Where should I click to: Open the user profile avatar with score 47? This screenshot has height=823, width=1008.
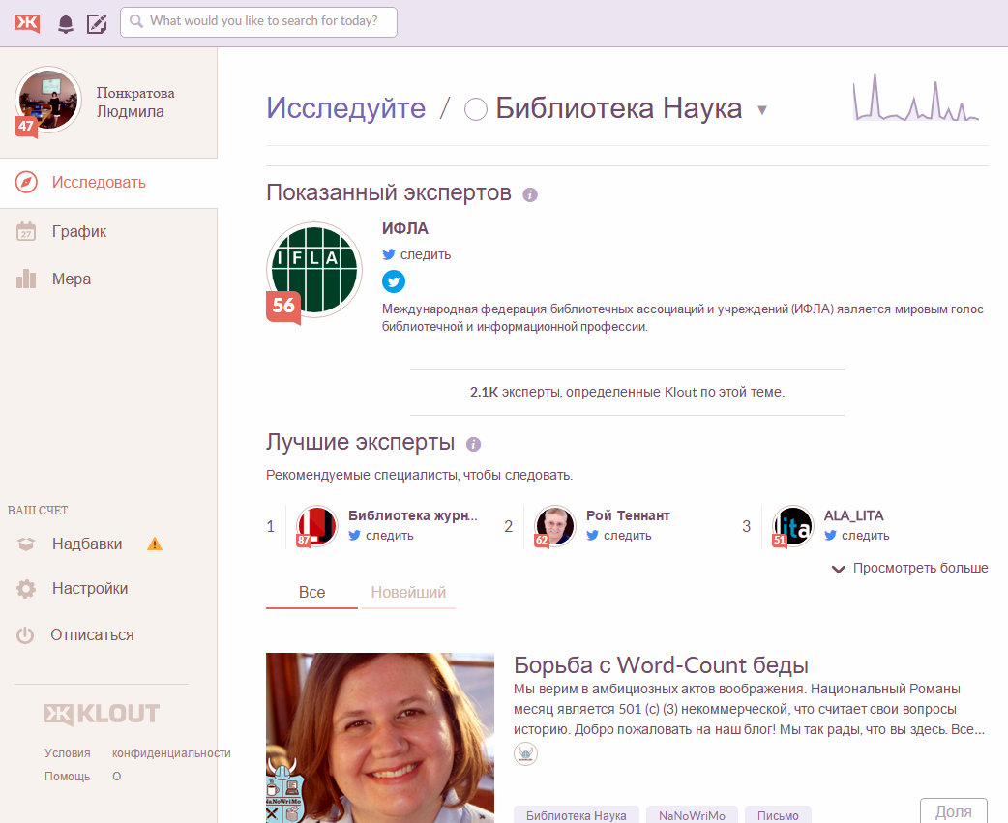point(48,101)
